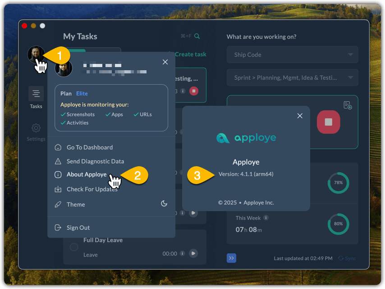Open the Sprint > Planning task dropdown
Screen dimensions: 385x289
coord(292,77)
